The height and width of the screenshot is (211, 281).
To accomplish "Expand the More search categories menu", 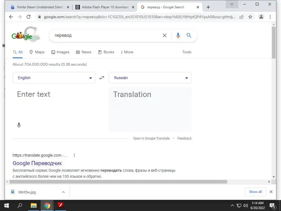I will click(x=127, y=52).
